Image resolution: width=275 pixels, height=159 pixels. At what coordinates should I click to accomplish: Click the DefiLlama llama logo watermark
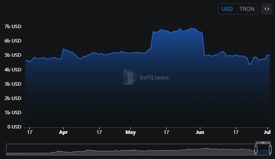[x=130, y=77]
